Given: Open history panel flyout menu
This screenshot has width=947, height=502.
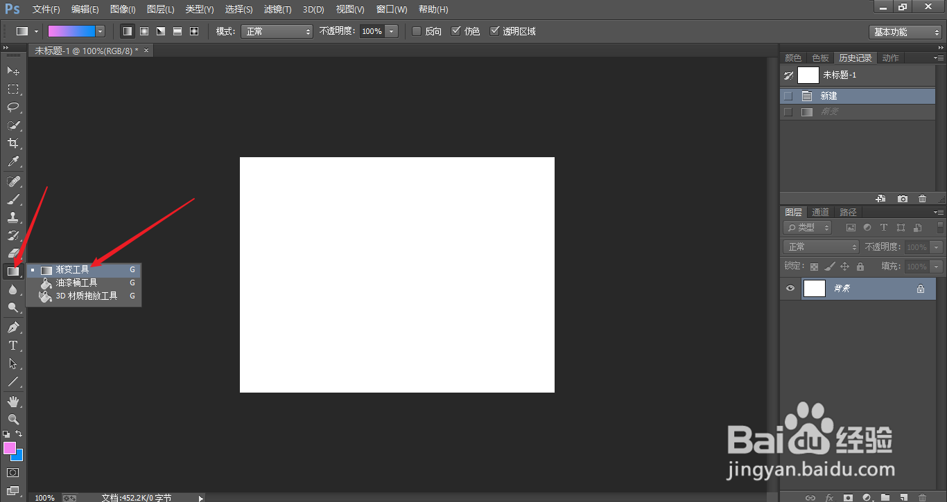Looking at the screenshot, I should [939, 58].
